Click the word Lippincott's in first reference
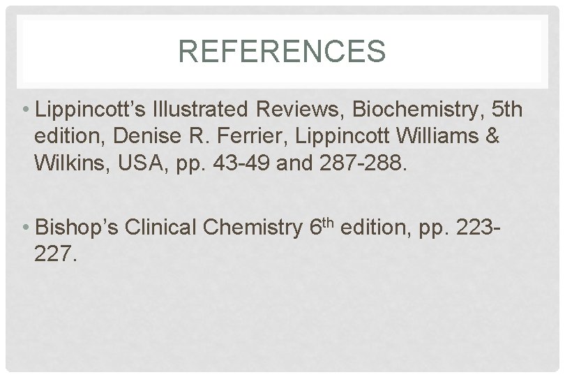 [x=90, y=110]
